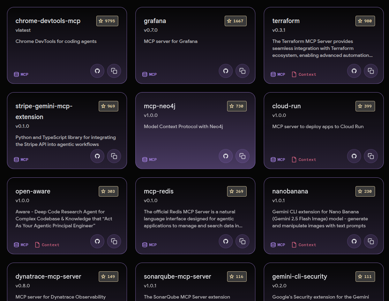Click the MCP tag on mcp-neo4j card
This screenshot has height=301, width=389.
click(x=150, y=160)
